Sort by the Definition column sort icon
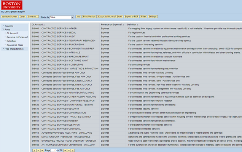The image size is (242, 152). [137, 25]
